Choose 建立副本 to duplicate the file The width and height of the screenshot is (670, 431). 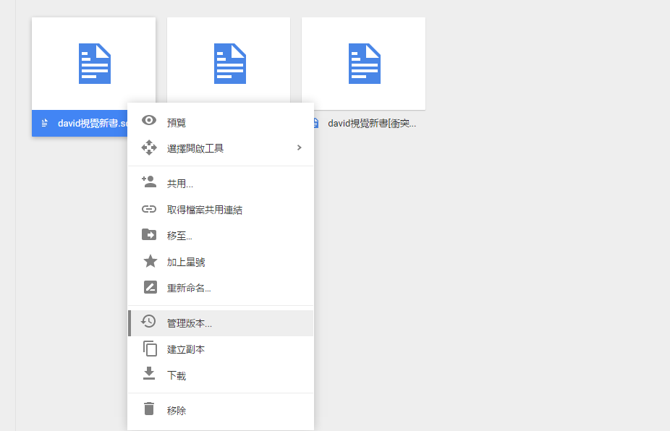(x=221, y=349)
